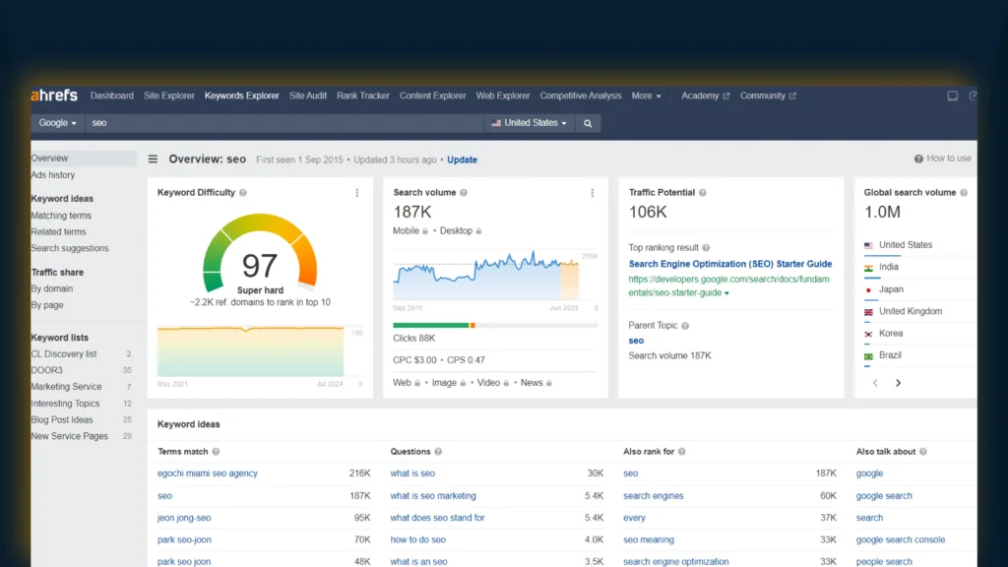Go to Rank Tracker in navigation

point(363,95)
